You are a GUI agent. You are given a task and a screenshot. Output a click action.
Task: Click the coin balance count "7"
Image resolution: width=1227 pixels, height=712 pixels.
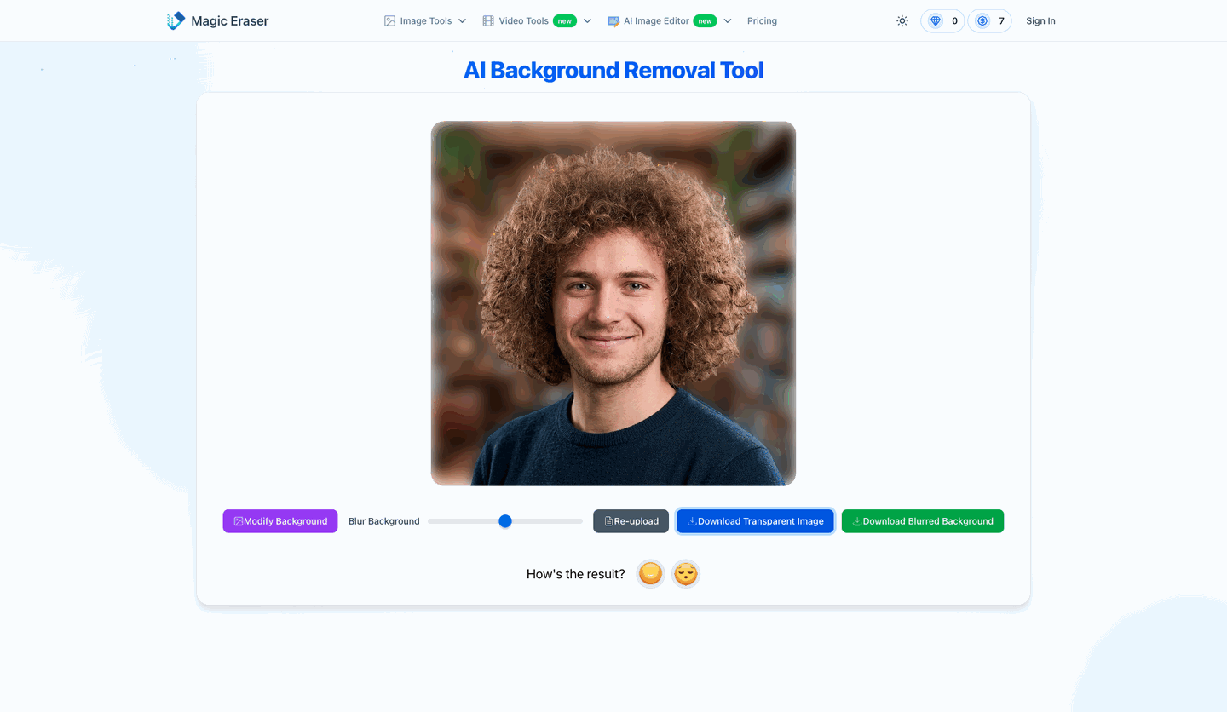click(x=1001, y=21)
